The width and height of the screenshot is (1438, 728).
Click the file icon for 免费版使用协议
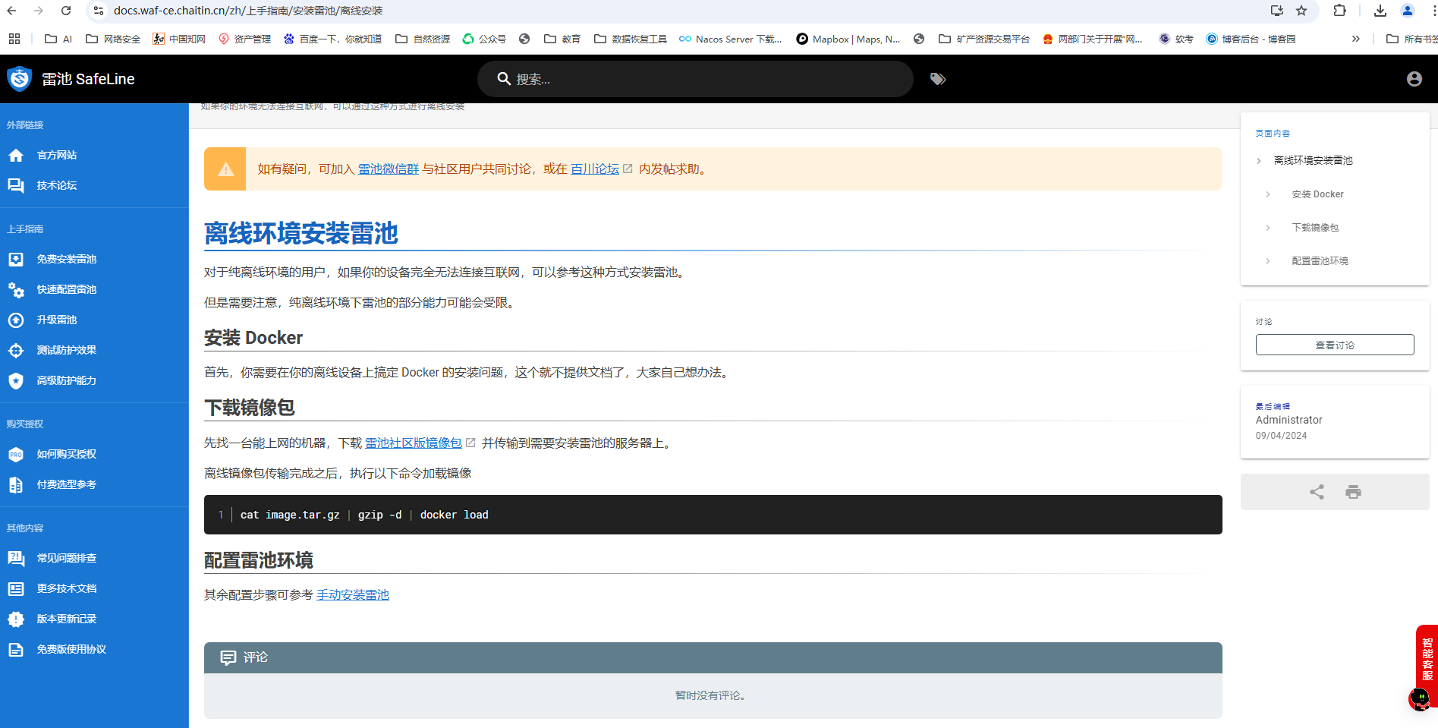(x=16, y=650)
